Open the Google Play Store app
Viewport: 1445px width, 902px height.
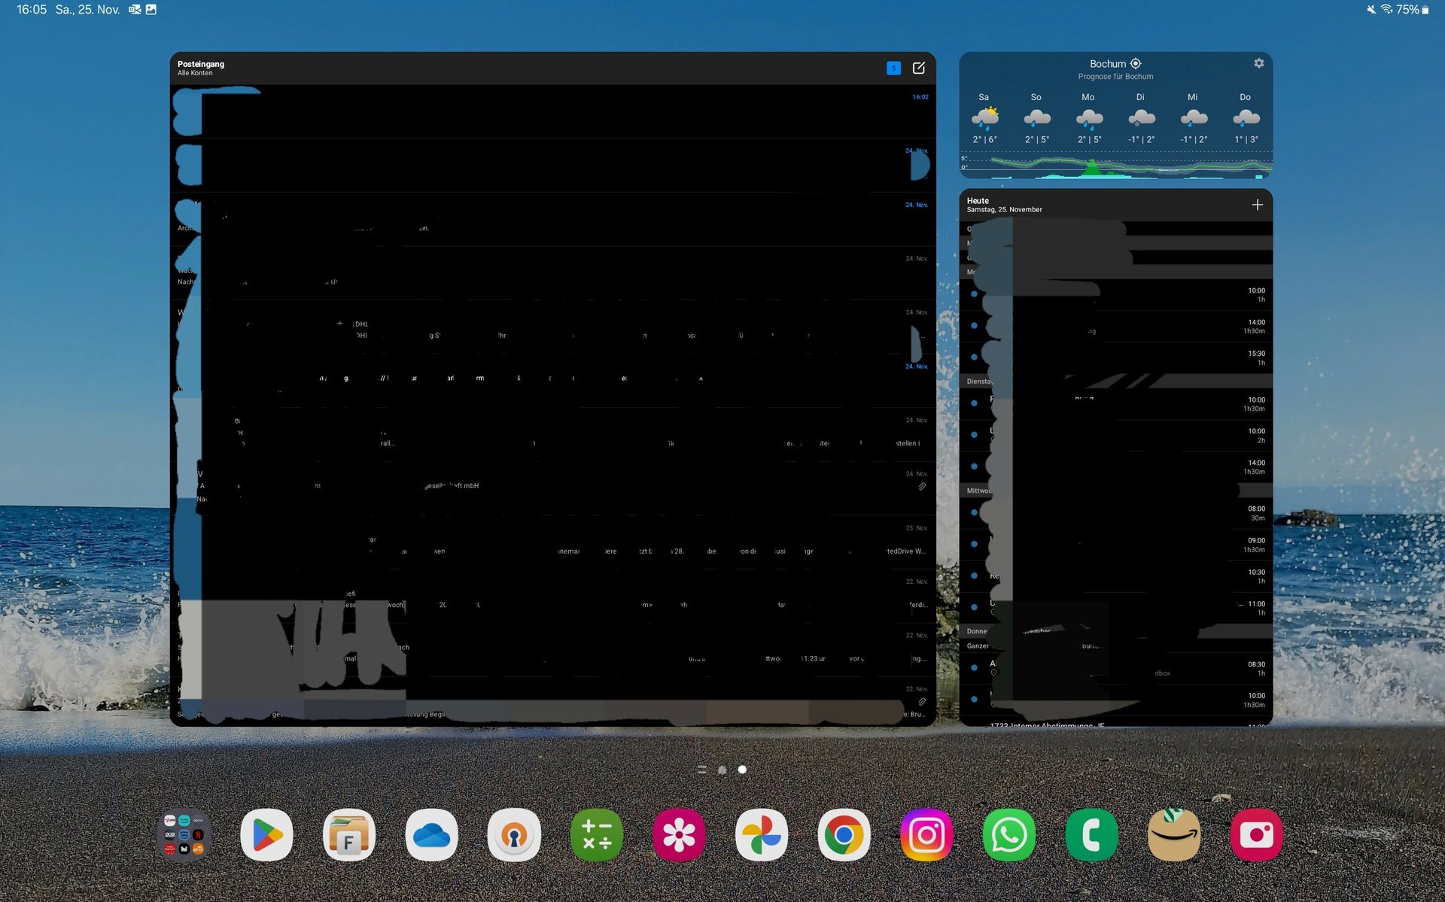tap(266, 835)
